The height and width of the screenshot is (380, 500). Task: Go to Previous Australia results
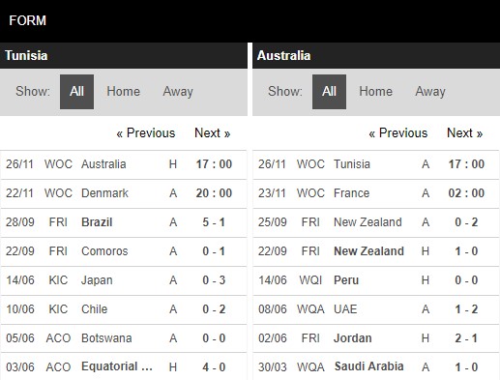click(x=398, y=133)
